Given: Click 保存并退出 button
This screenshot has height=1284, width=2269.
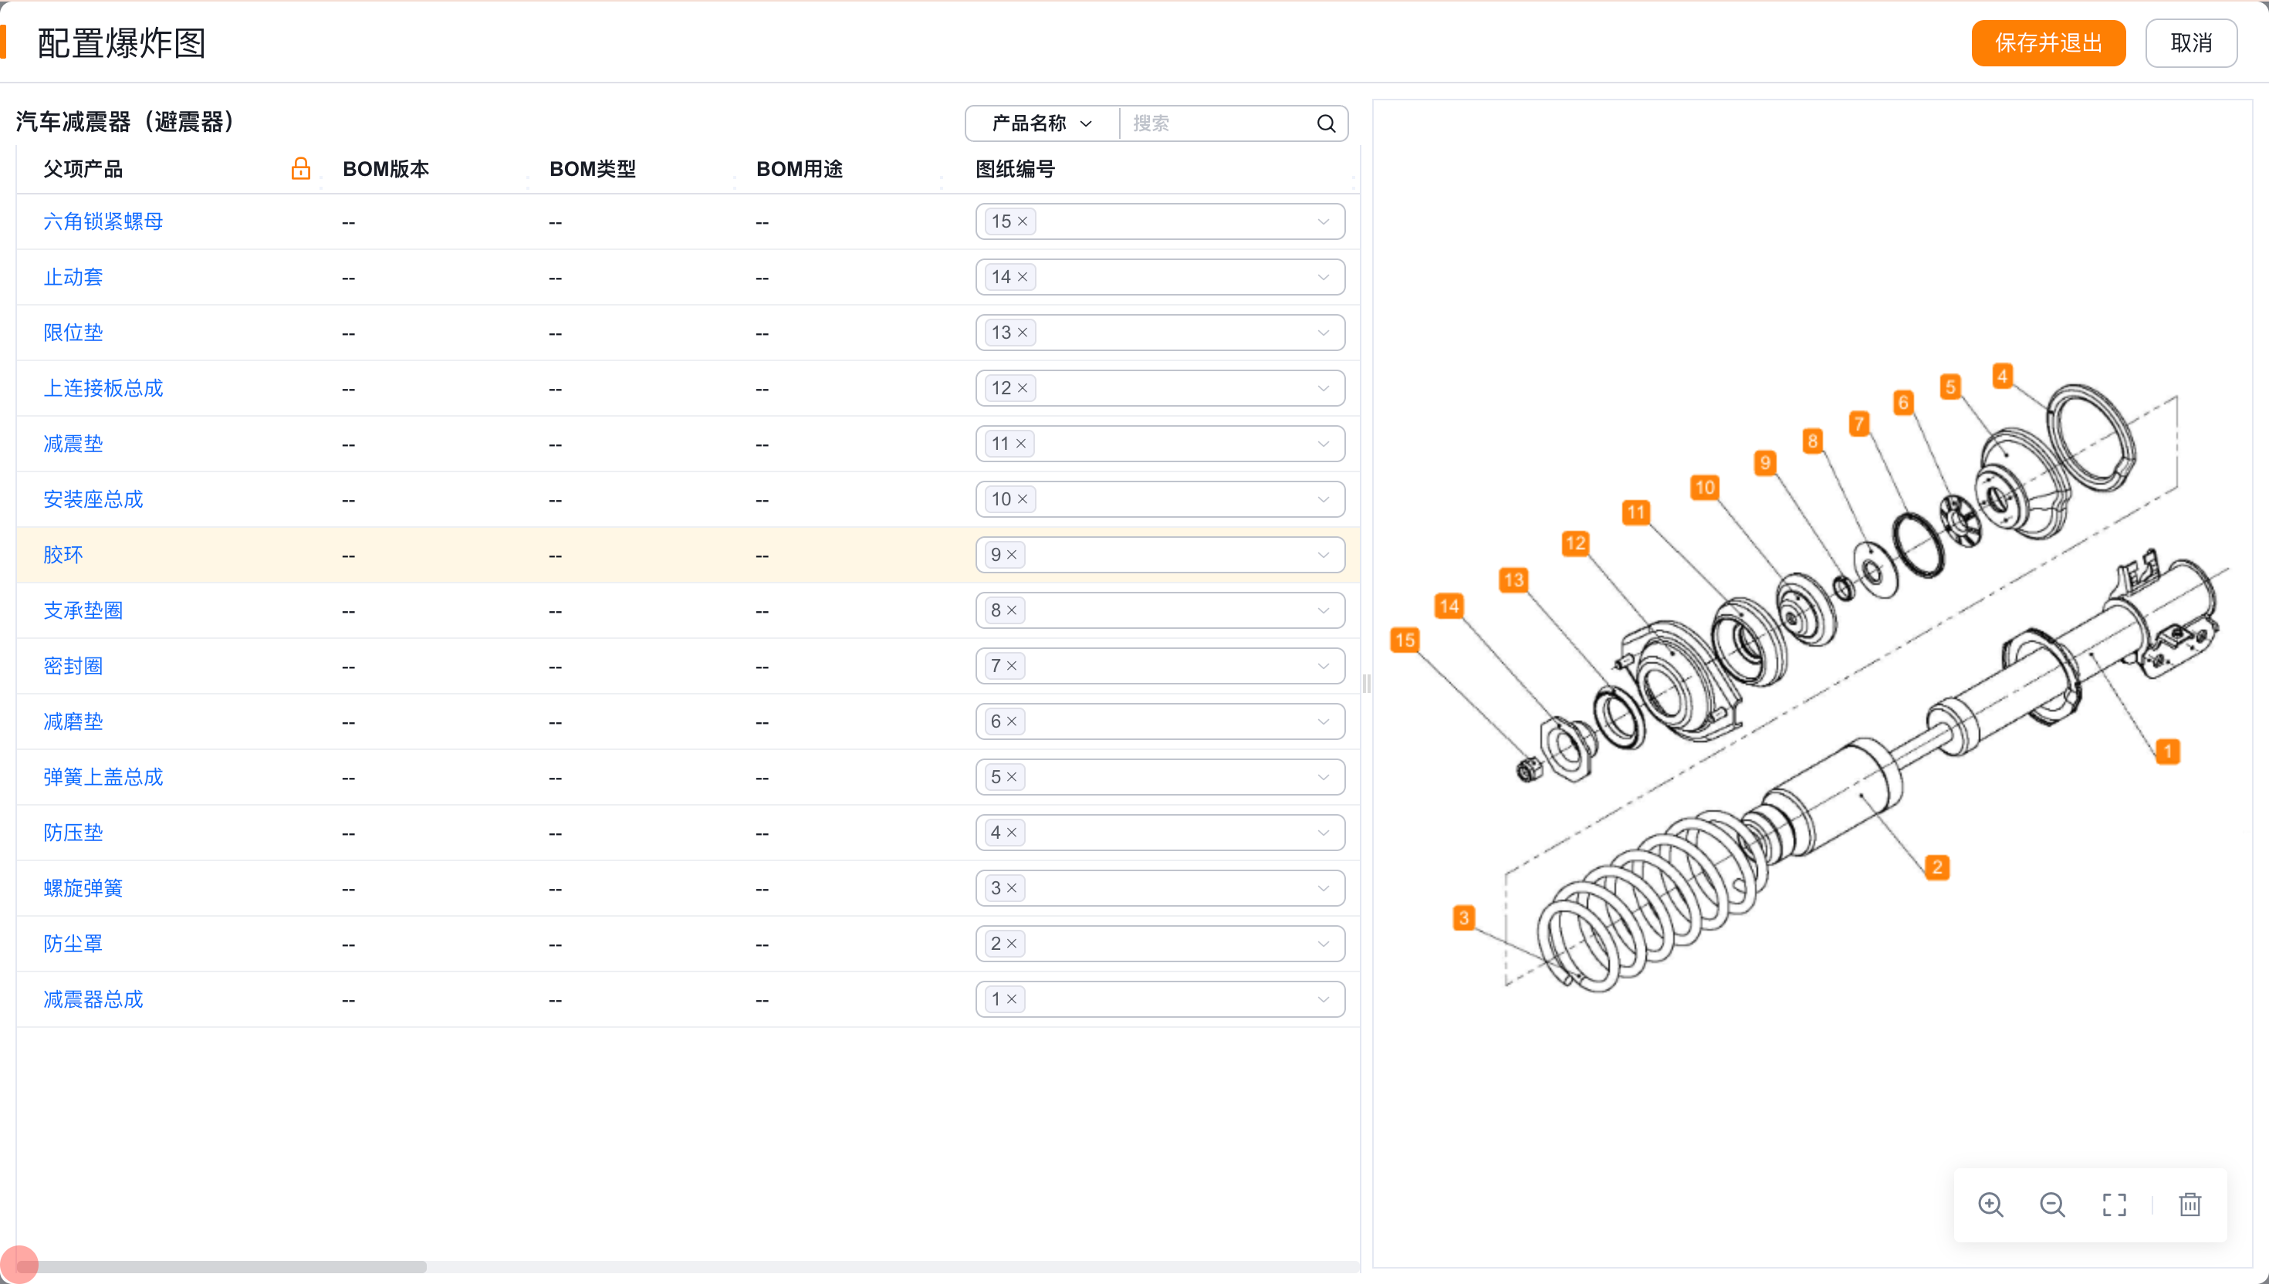Looking at the screenshot, I should pyautogui.click(x=2048, y=43).
